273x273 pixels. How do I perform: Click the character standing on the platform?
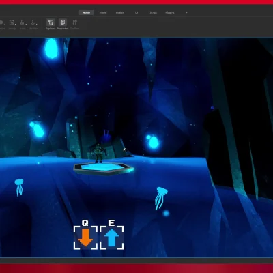point(98,154)
